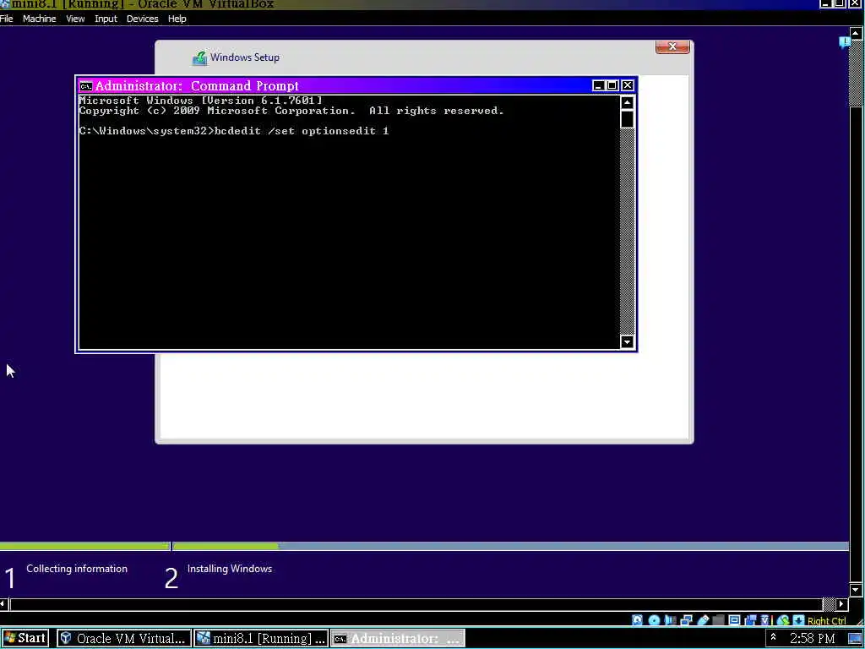Image resolution: width=865 pixels, height=649 pixels.
Task: Click the notification bubble icon in VM corner
Action: [x=844, y=42]
